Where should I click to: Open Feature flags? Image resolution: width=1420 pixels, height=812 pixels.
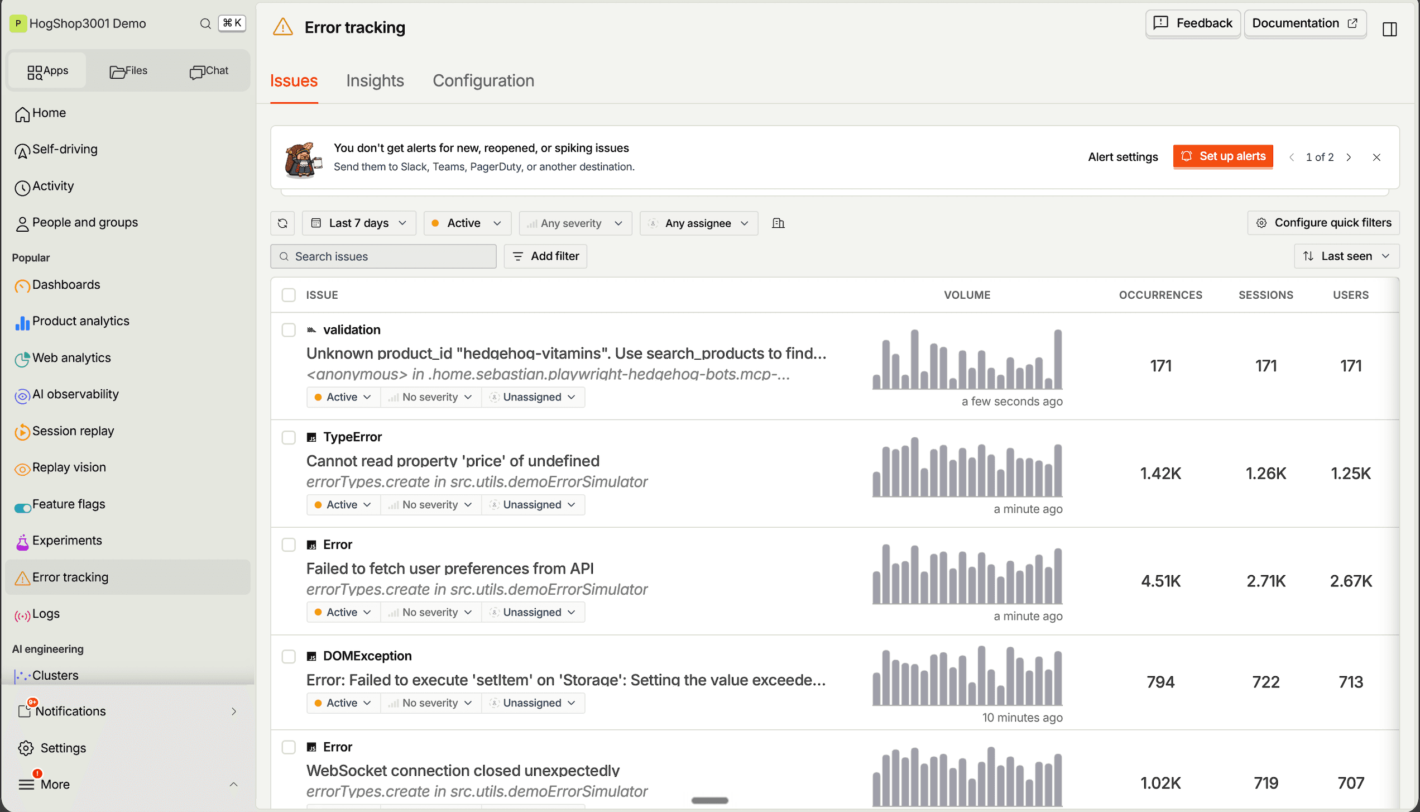pos(128,504)
